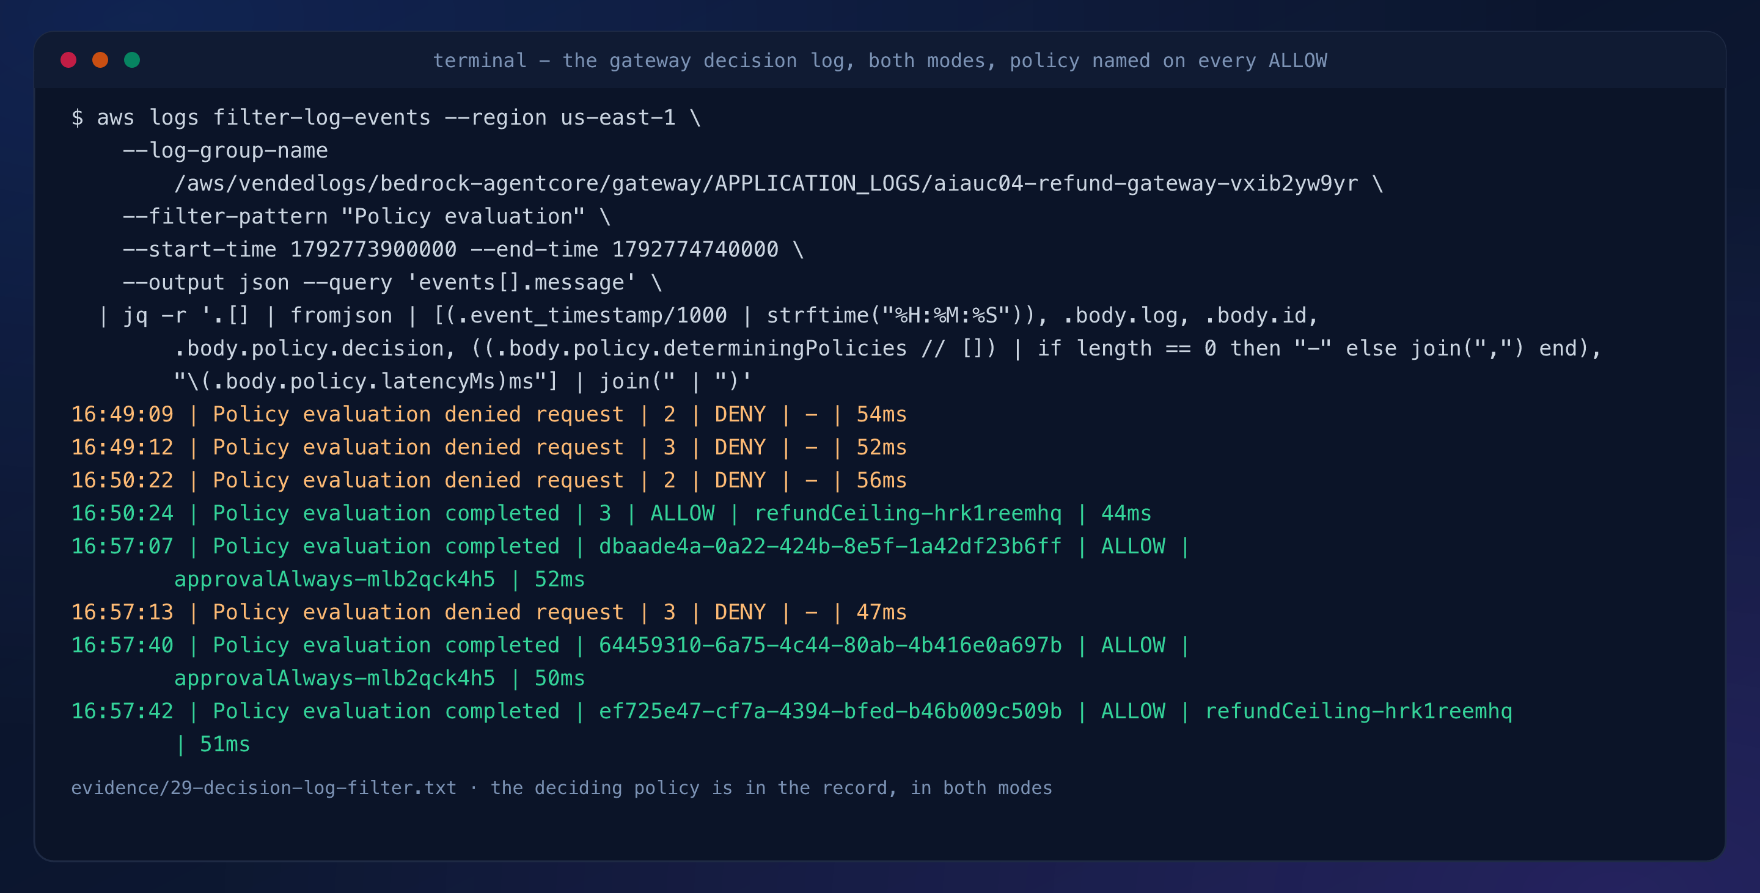The width and height of the screenshot is (1760, 893).
Task: Click request id 64459310-6a75-4c44-80ab-4b416e0a697b
Action: [830, 645]
